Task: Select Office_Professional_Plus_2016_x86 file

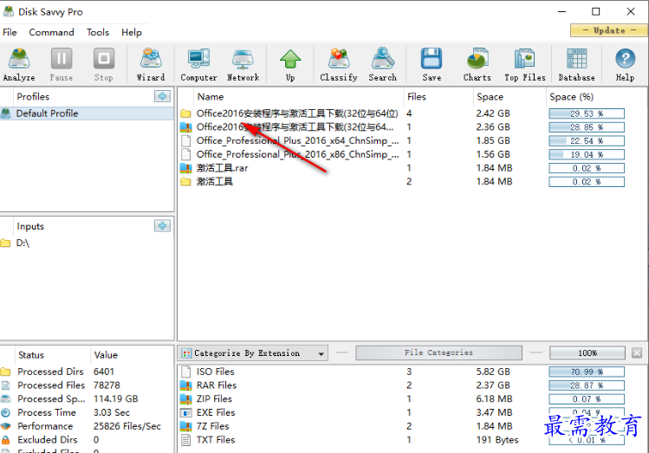Action: pyautogui.click(x=412, y=154)
